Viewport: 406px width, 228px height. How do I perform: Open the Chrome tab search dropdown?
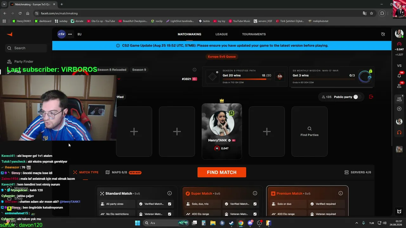4,4
